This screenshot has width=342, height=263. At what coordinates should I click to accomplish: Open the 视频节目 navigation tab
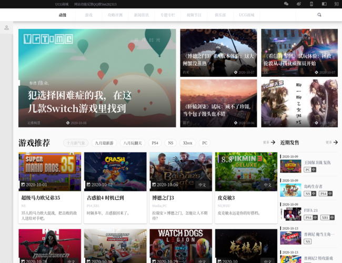194,15
